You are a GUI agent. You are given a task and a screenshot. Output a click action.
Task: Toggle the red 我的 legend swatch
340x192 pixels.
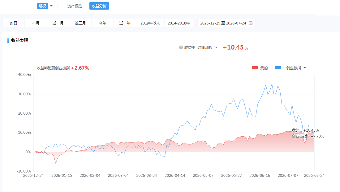point(255,68)
